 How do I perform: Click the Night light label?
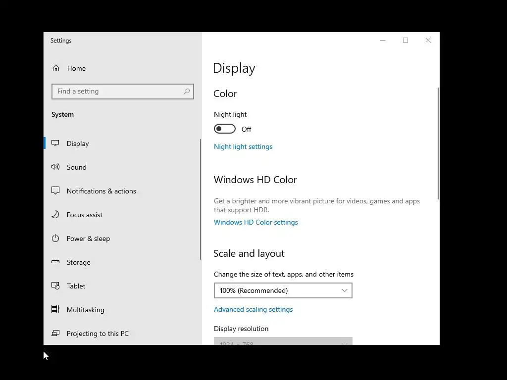coord(230,114)
